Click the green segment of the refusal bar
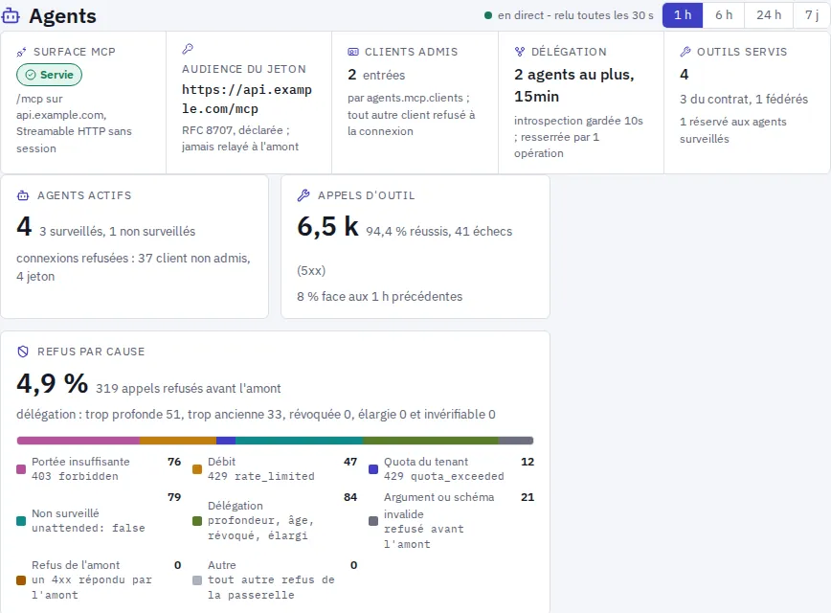This screenshot has width=831, height=613. (x=431, y=441)
